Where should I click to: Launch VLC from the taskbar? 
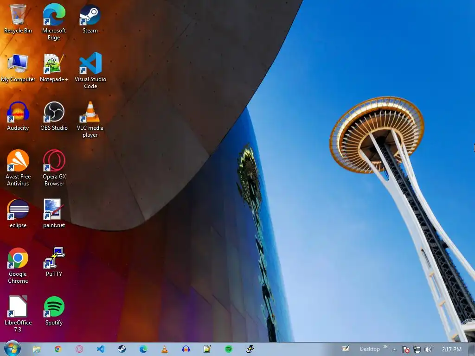[165, 350]
